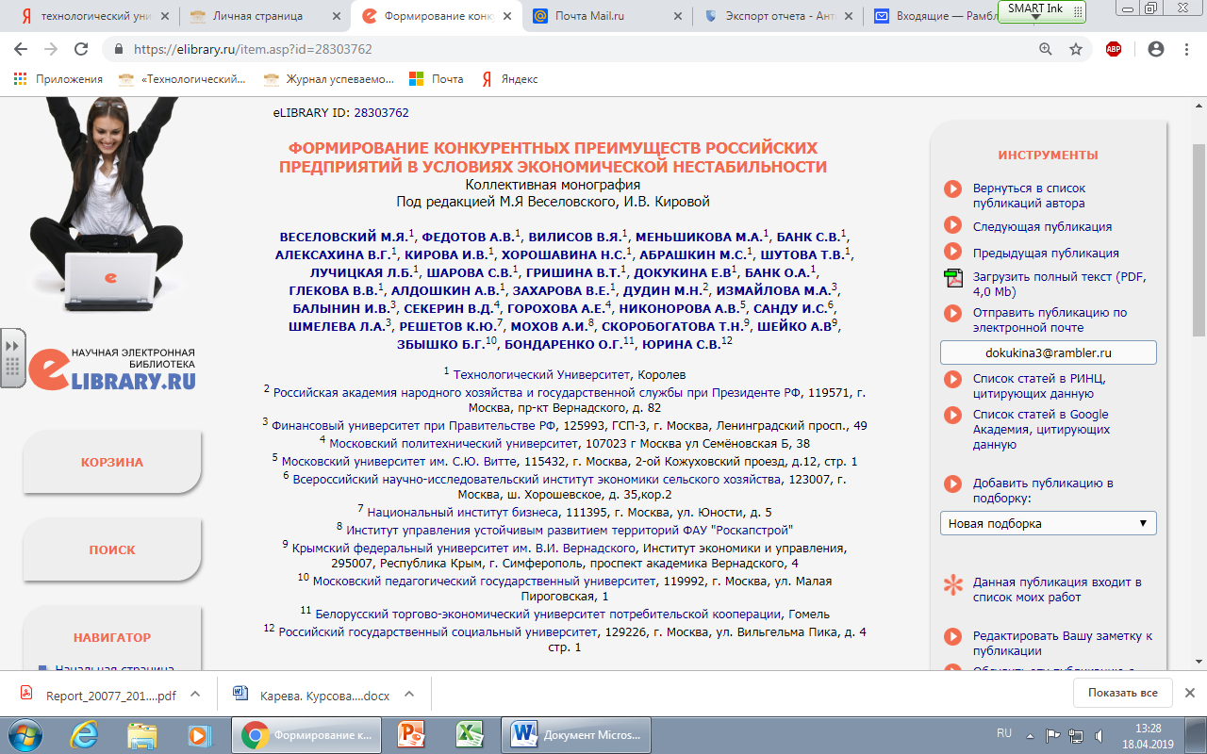Viewport: 1207px width, 754px height.
Task: Click the zoom magnifier icon in address bar
Action: click(x=1046, y=49)
